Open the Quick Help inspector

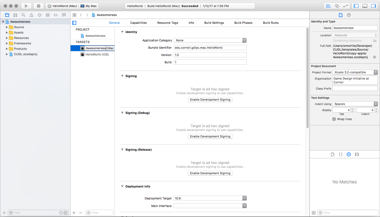pos(349,15)
